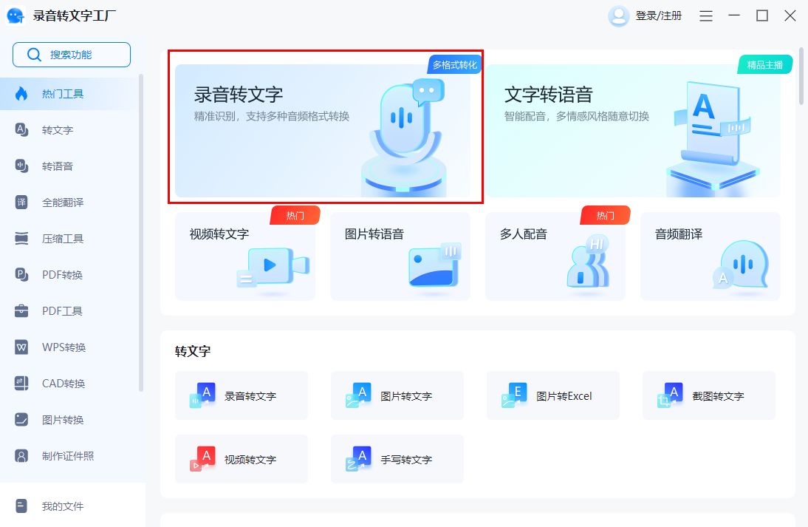Select 热门工具 in the sidebar
Screen dimensions: 808x527
pos(70,94)
